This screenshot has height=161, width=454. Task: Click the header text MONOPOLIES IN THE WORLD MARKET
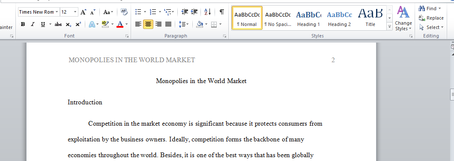point(132,60)
